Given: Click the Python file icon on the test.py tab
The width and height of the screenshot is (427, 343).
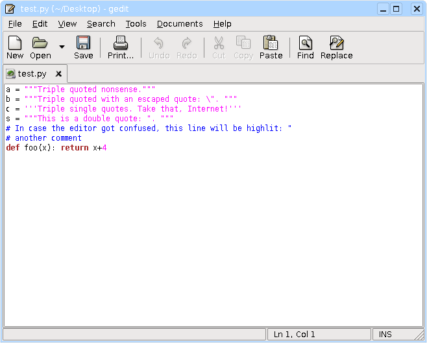Looking at the screenshot, I should click(x=10, y=74).
